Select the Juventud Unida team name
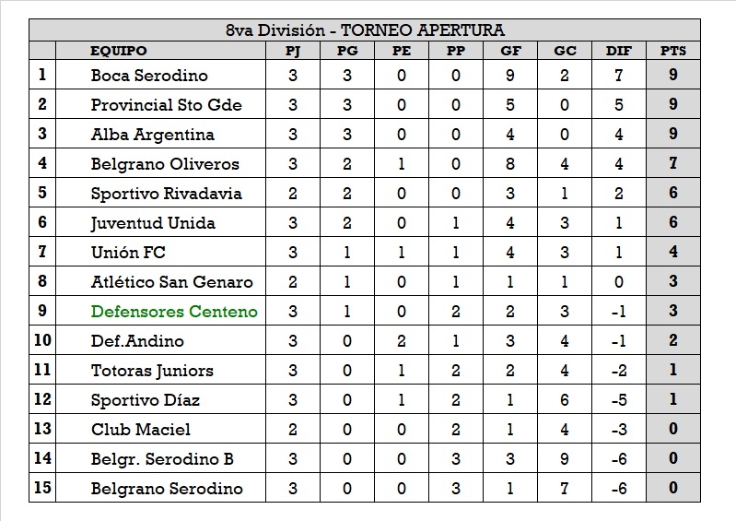Viewport: 736px width, 521px height. pos(153,223)
